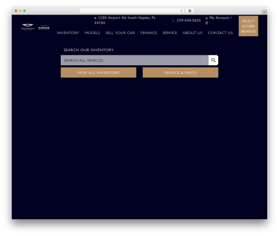Viewport: 279px width, 236px height.
Task: Open the Select Other Brands dropdown
Action: pos(248,26)
